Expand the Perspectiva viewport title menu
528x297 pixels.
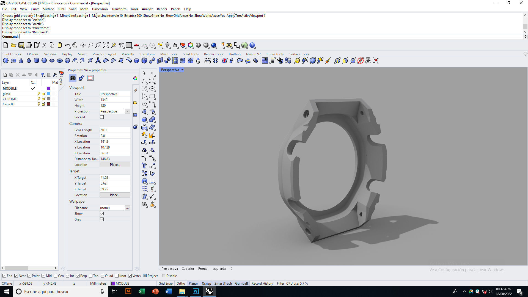(x=182, y=70)
